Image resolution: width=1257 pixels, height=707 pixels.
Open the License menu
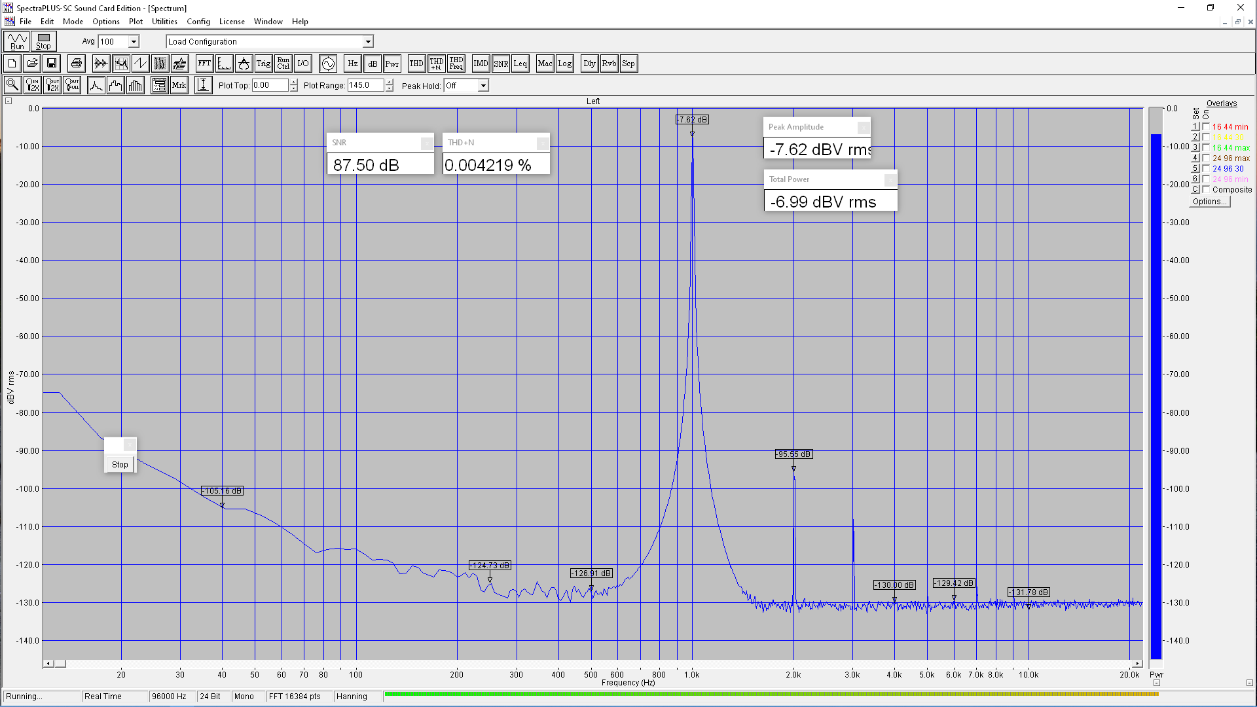(232, 22)
